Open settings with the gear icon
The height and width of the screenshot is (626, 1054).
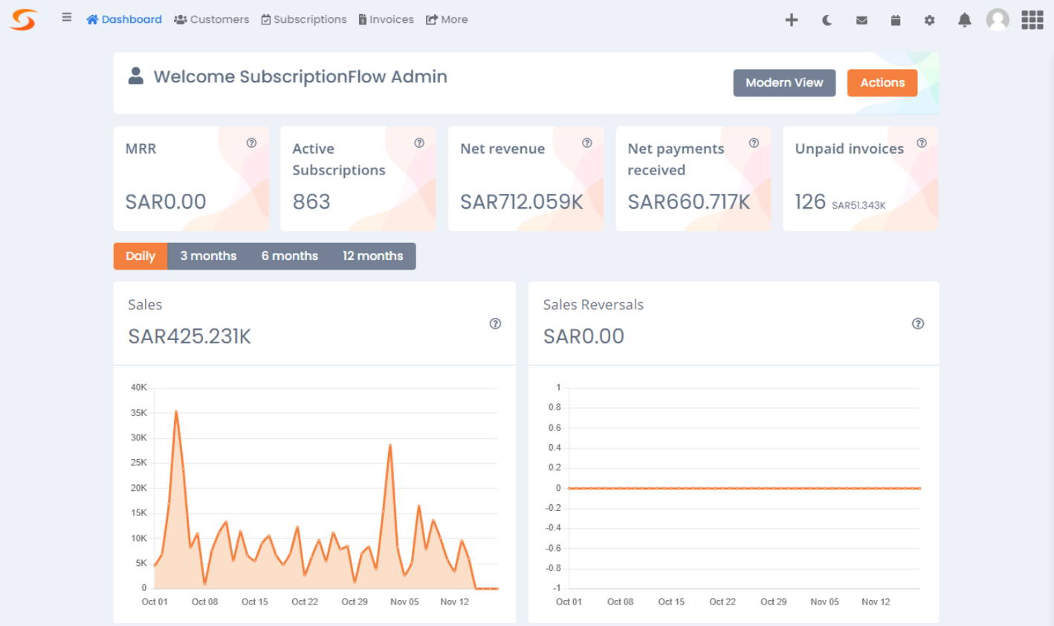click(929, 20)
